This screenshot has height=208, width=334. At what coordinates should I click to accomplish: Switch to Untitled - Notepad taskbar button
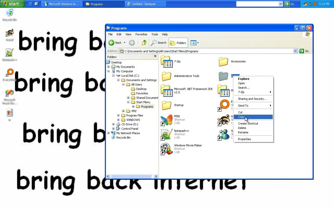point(146,4)
